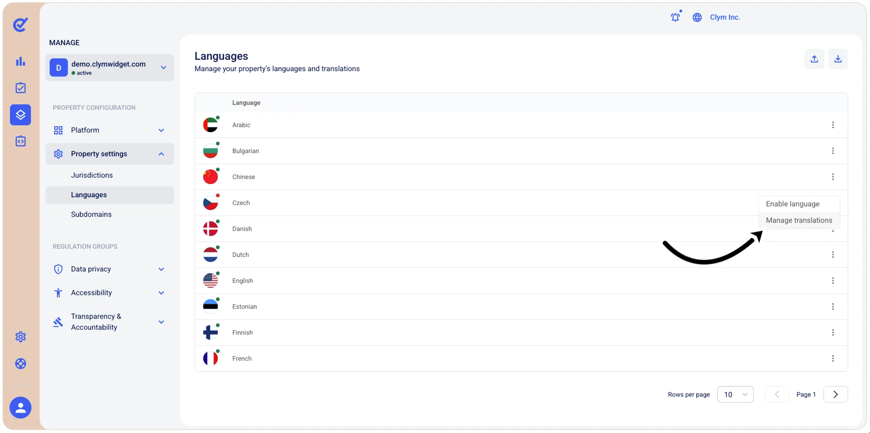Open three-dot menu for English row
The width and height of the screenshot is (870, 433).
coord(833,281)
